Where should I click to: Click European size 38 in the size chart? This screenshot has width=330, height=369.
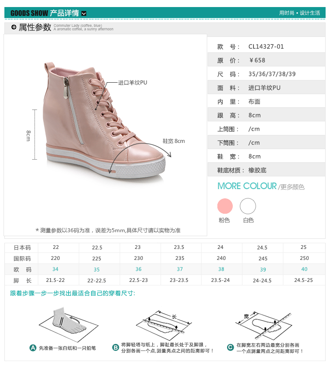click(x=221, y=269)
